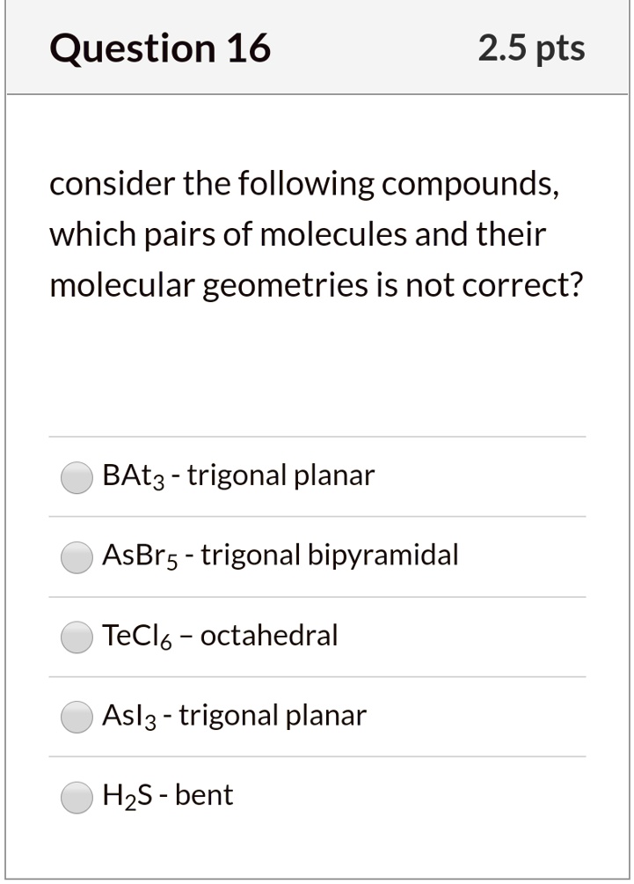634x884 pixels.
Task: Click the H2S answer label text
Action: 167,795
